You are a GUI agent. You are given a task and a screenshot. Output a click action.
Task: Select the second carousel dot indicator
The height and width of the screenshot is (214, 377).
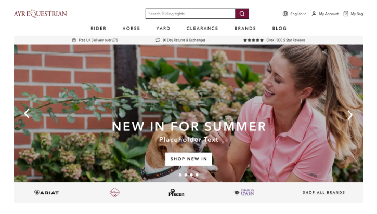point(186,175)
